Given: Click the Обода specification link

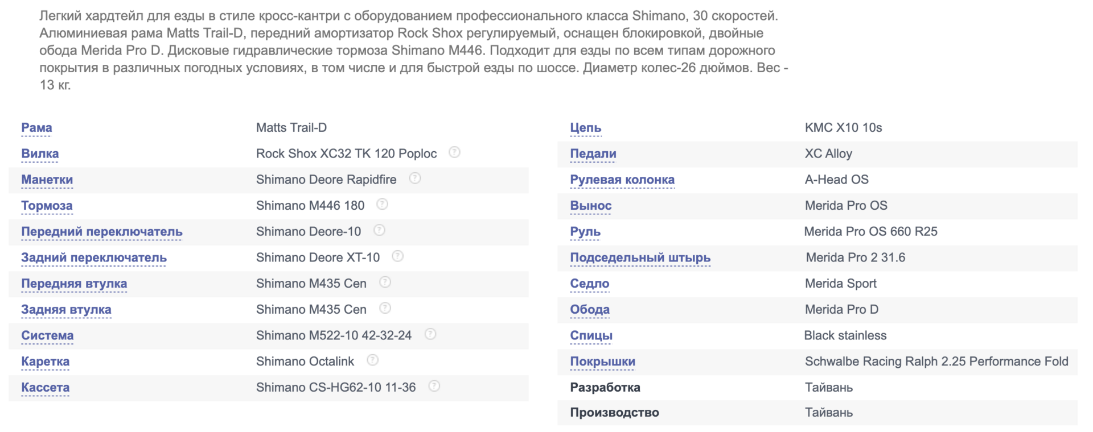Looking at the screenshot, I should coord(590,310).
